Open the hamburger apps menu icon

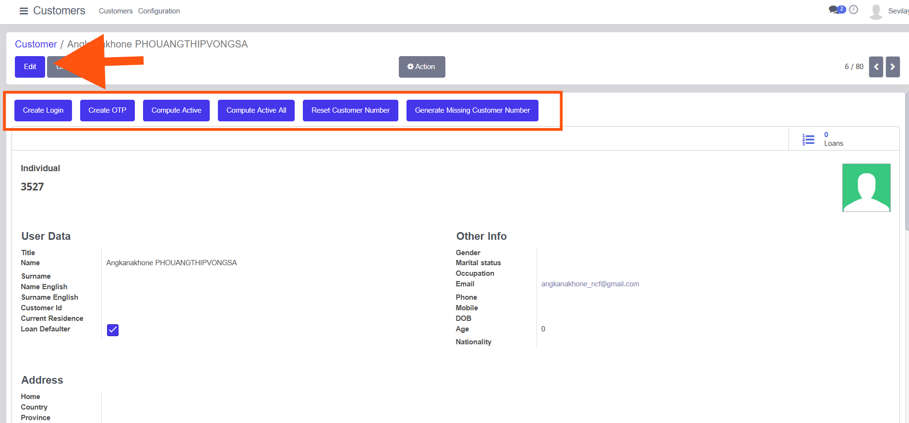pyautogui.click(x=24, y=11)
